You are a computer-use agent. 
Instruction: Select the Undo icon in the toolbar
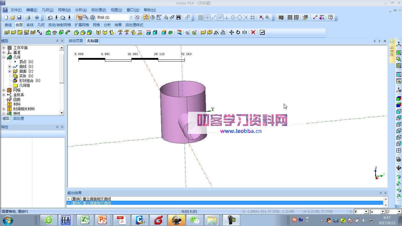point(50,17)
